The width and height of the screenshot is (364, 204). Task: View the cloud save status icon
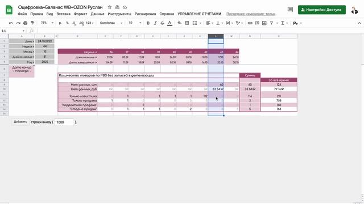pos(125,7)
